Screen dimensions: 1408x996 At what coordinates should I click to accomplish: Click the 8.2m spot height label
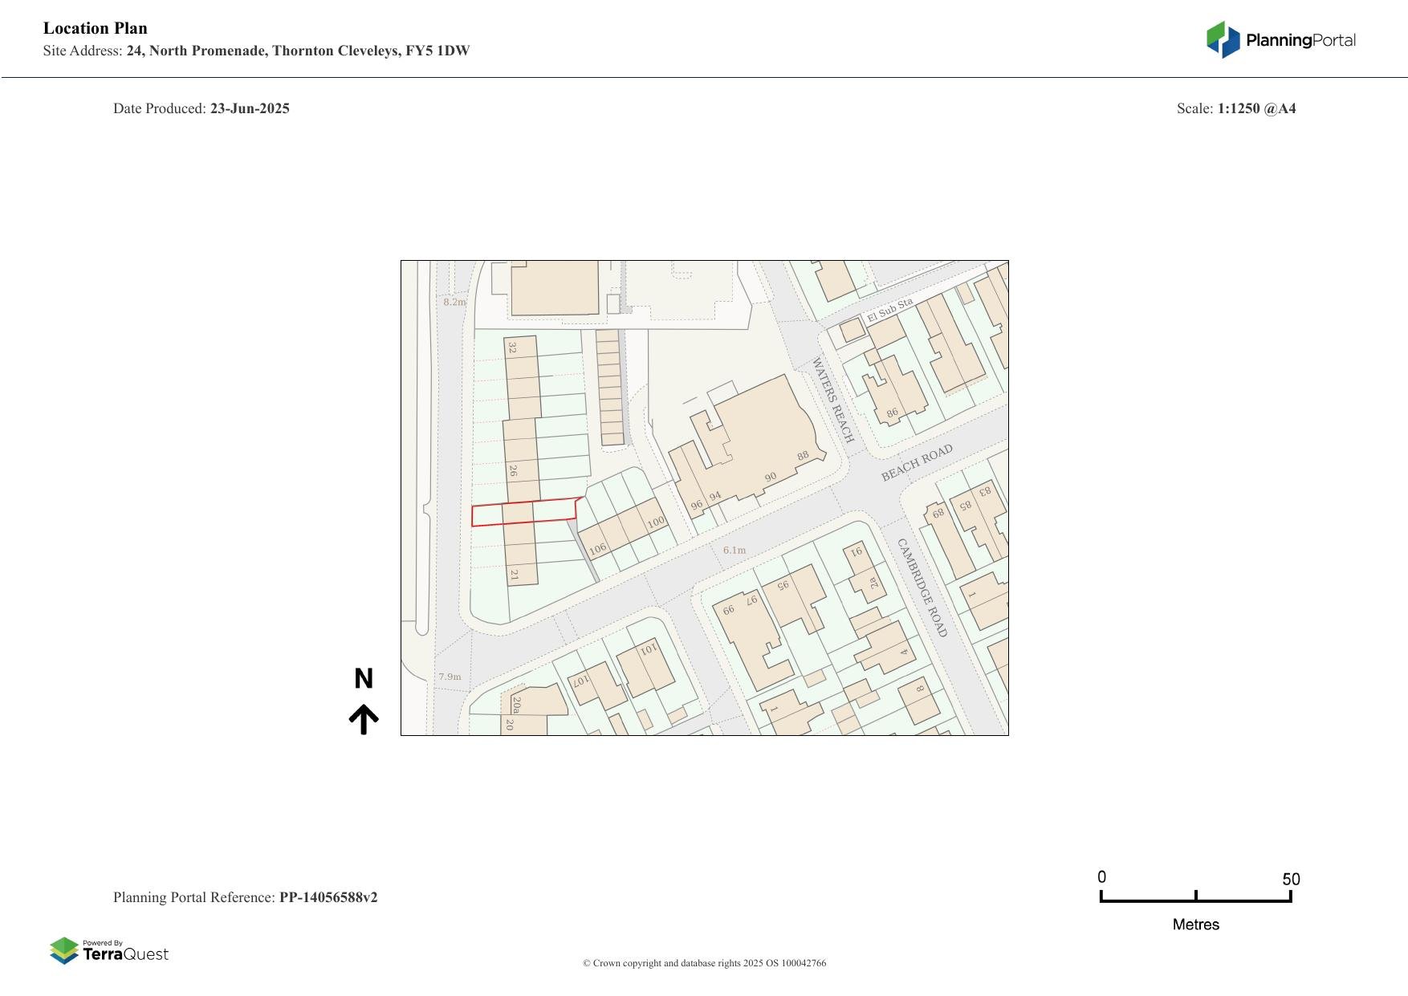pos(454,303)
